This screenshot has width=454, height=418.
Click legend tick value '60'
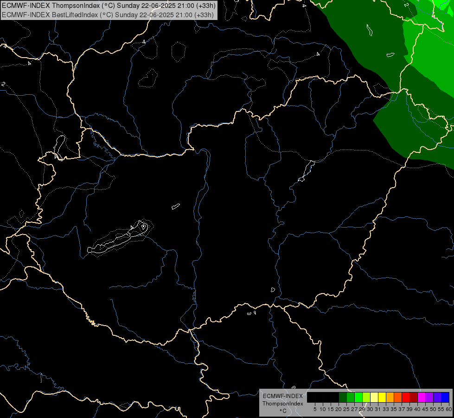pos(449,409)
